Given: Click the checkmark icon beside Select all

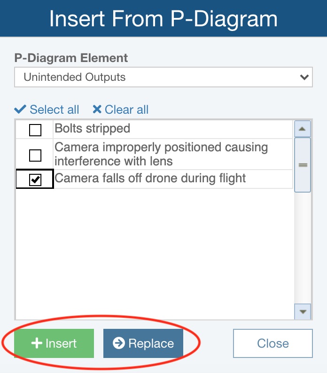Looking at the screenshot, I should [x=20, y=109].
